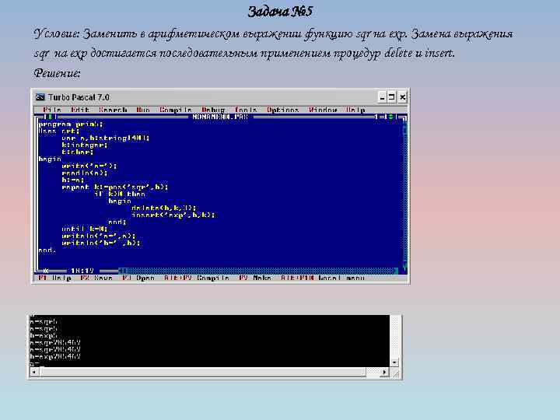Open the Window menu
Viewport: 560px width, 420px height.
tap(323, 110)
